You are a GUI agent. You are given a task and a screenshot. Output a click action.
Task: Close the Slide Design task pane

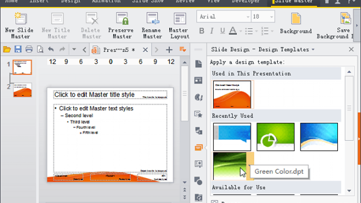[x=351, y=50]
